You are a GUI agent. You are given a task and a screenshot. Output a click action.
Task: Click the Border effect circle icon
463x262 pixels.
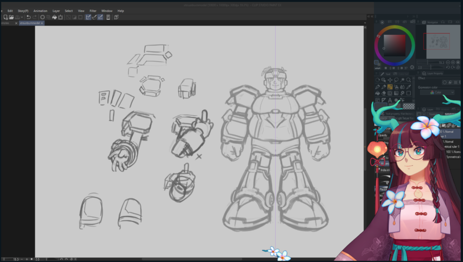click(x=445, y=82)
